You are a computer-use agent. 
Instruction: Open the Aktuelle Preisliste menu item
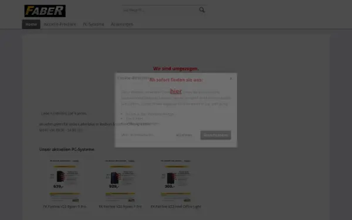click(60, 24)
